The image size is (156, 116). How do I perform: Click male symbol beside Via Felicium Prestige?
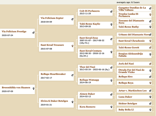click(33, 33)
